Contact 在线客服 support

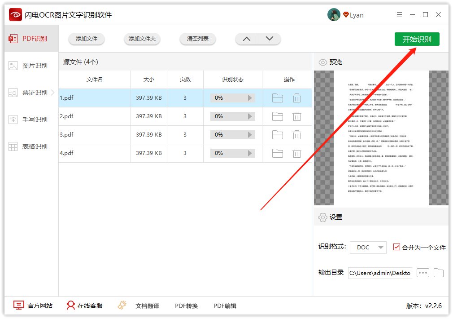[85, 306]
